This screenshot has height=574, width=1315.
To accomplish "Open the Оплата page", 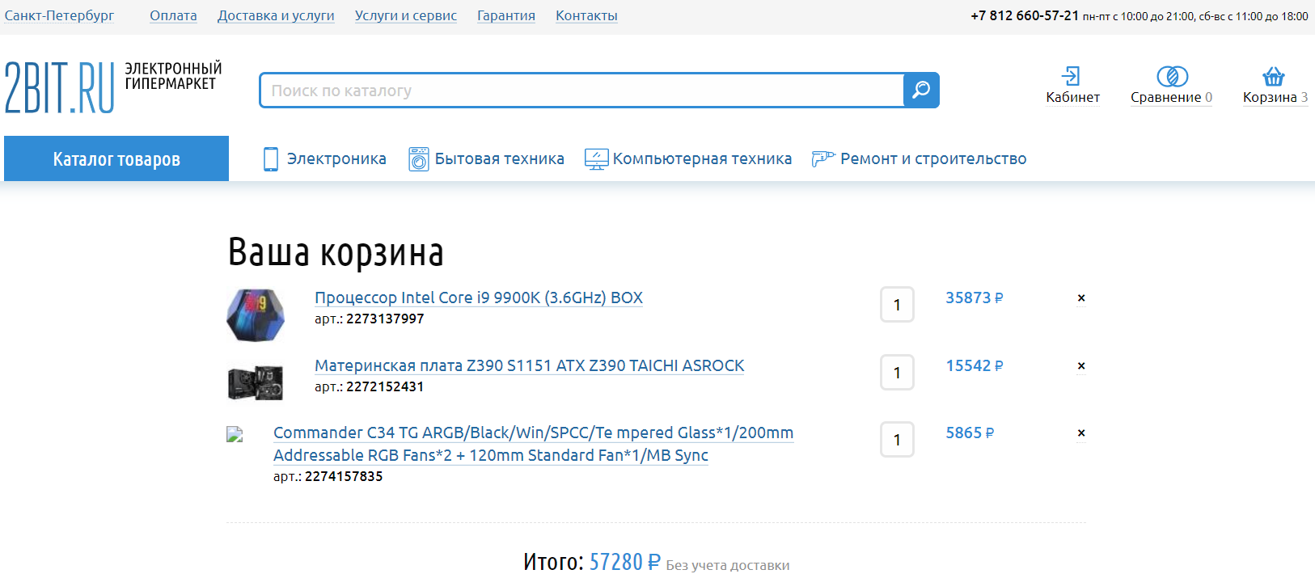I will (x=173, y=15).
